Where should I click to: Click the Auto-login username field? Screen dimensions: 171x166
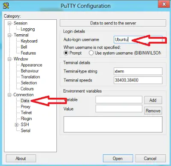[x=138, y=39]
